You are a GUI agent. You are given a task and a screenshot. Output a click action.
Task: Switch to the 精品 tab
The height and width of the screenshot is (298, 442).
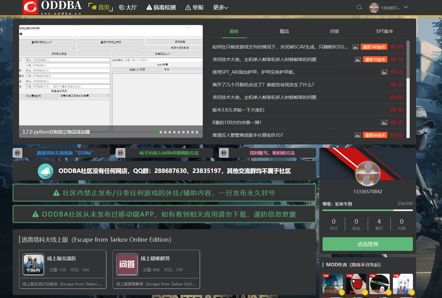click(x=284, y=31)
